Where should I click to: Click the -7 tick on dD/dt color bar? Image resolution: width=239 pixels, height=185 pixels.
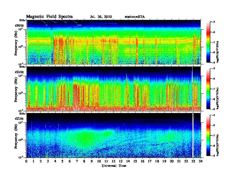click(x=214, y=89)
